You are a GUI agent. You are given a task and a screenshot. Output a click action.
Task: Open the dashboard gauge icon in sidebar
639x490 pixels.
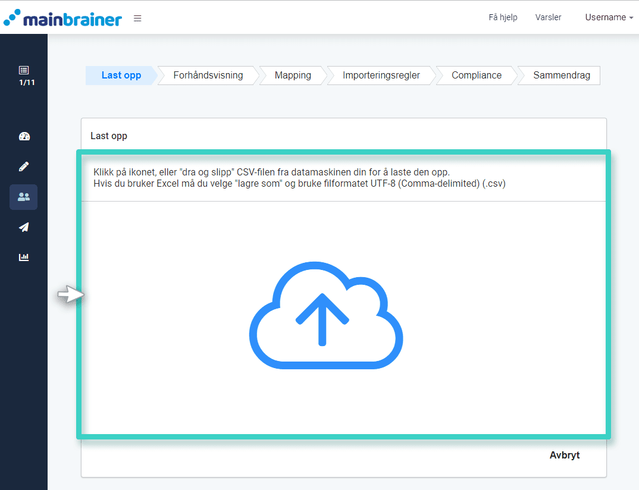[23, 136]
